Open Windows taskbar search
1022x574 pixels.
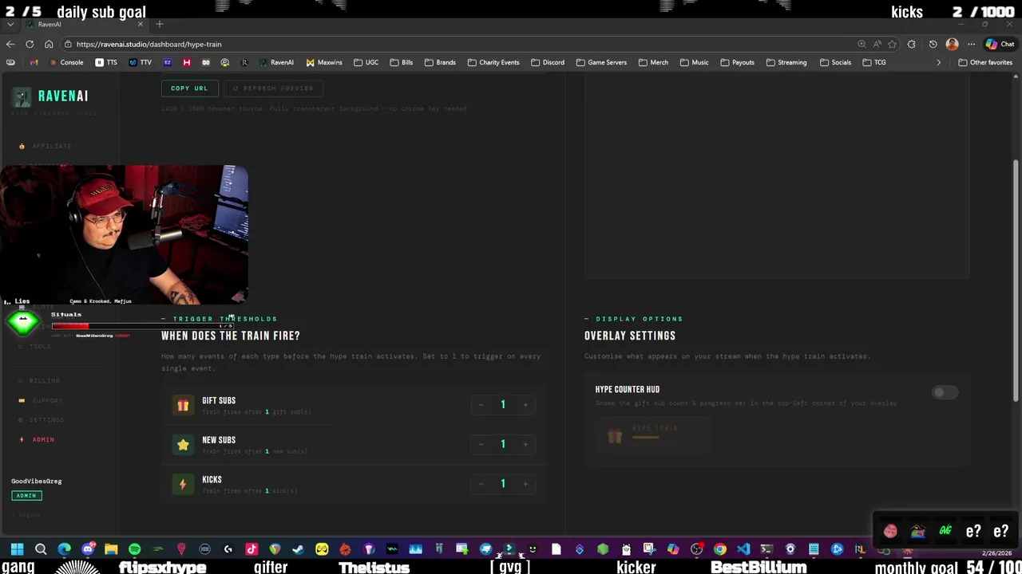pos(41,549)
